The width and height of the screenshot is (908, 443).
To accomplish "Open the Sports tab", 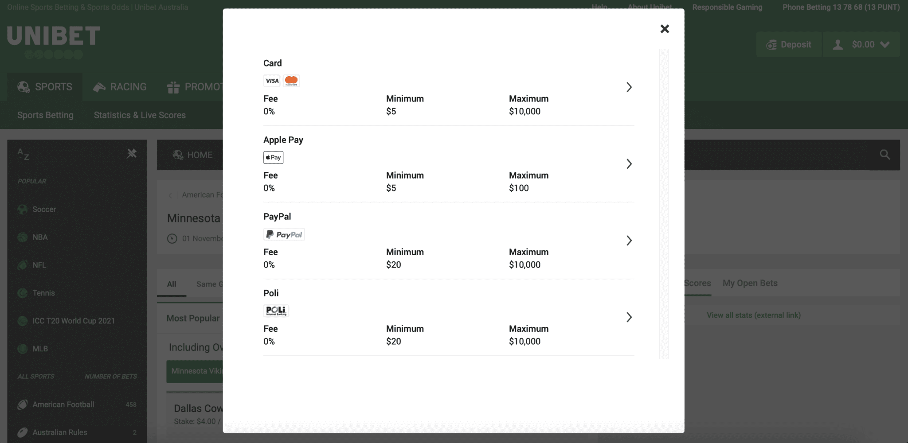I will (x=45, y=87).
